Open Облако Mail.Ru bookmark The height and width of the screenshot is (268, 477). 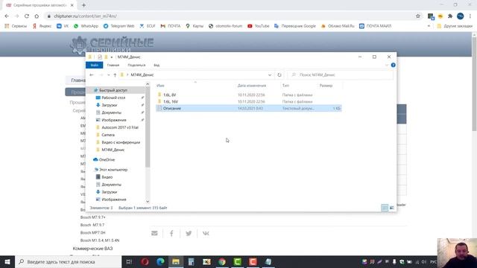(x=338, y=26)
